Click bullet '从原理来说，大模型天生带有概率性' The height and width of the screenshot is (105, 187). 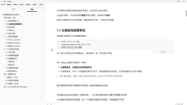[x=76, y=67]
